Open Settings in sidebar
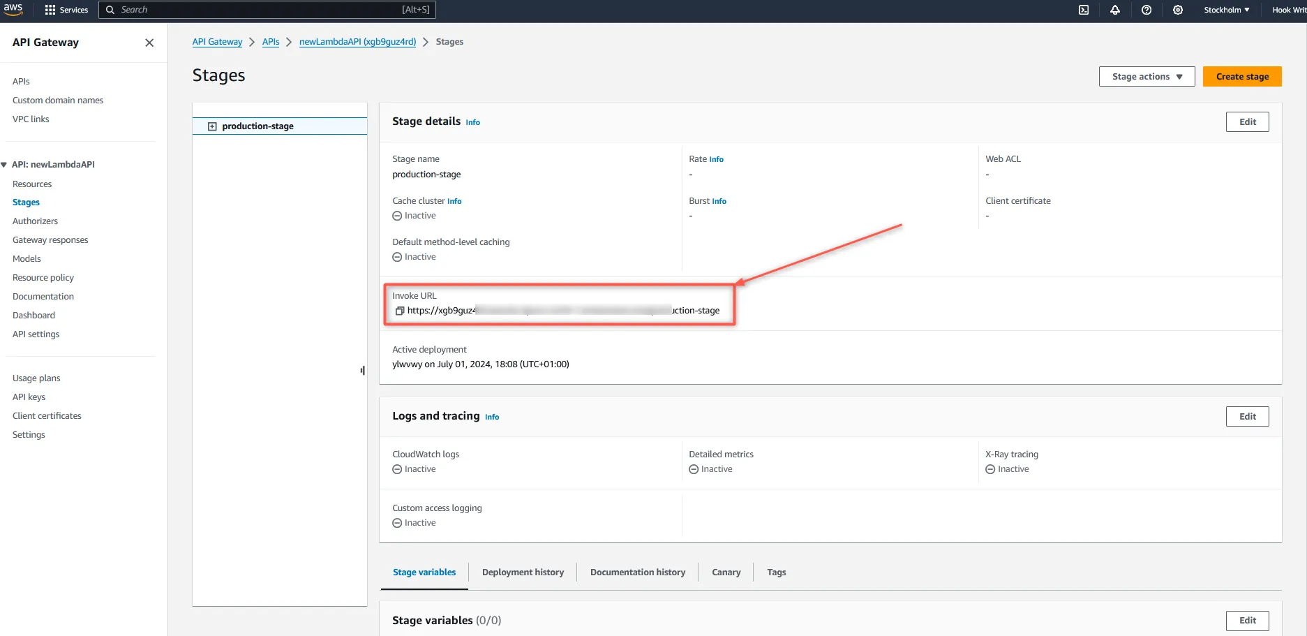Viewport: 1307px width, 636px height. tap(29, 435)
